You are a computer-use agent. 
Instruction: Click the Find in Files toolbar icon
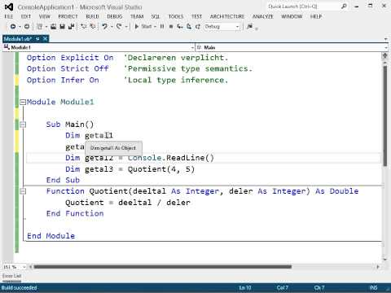point(249,26)
